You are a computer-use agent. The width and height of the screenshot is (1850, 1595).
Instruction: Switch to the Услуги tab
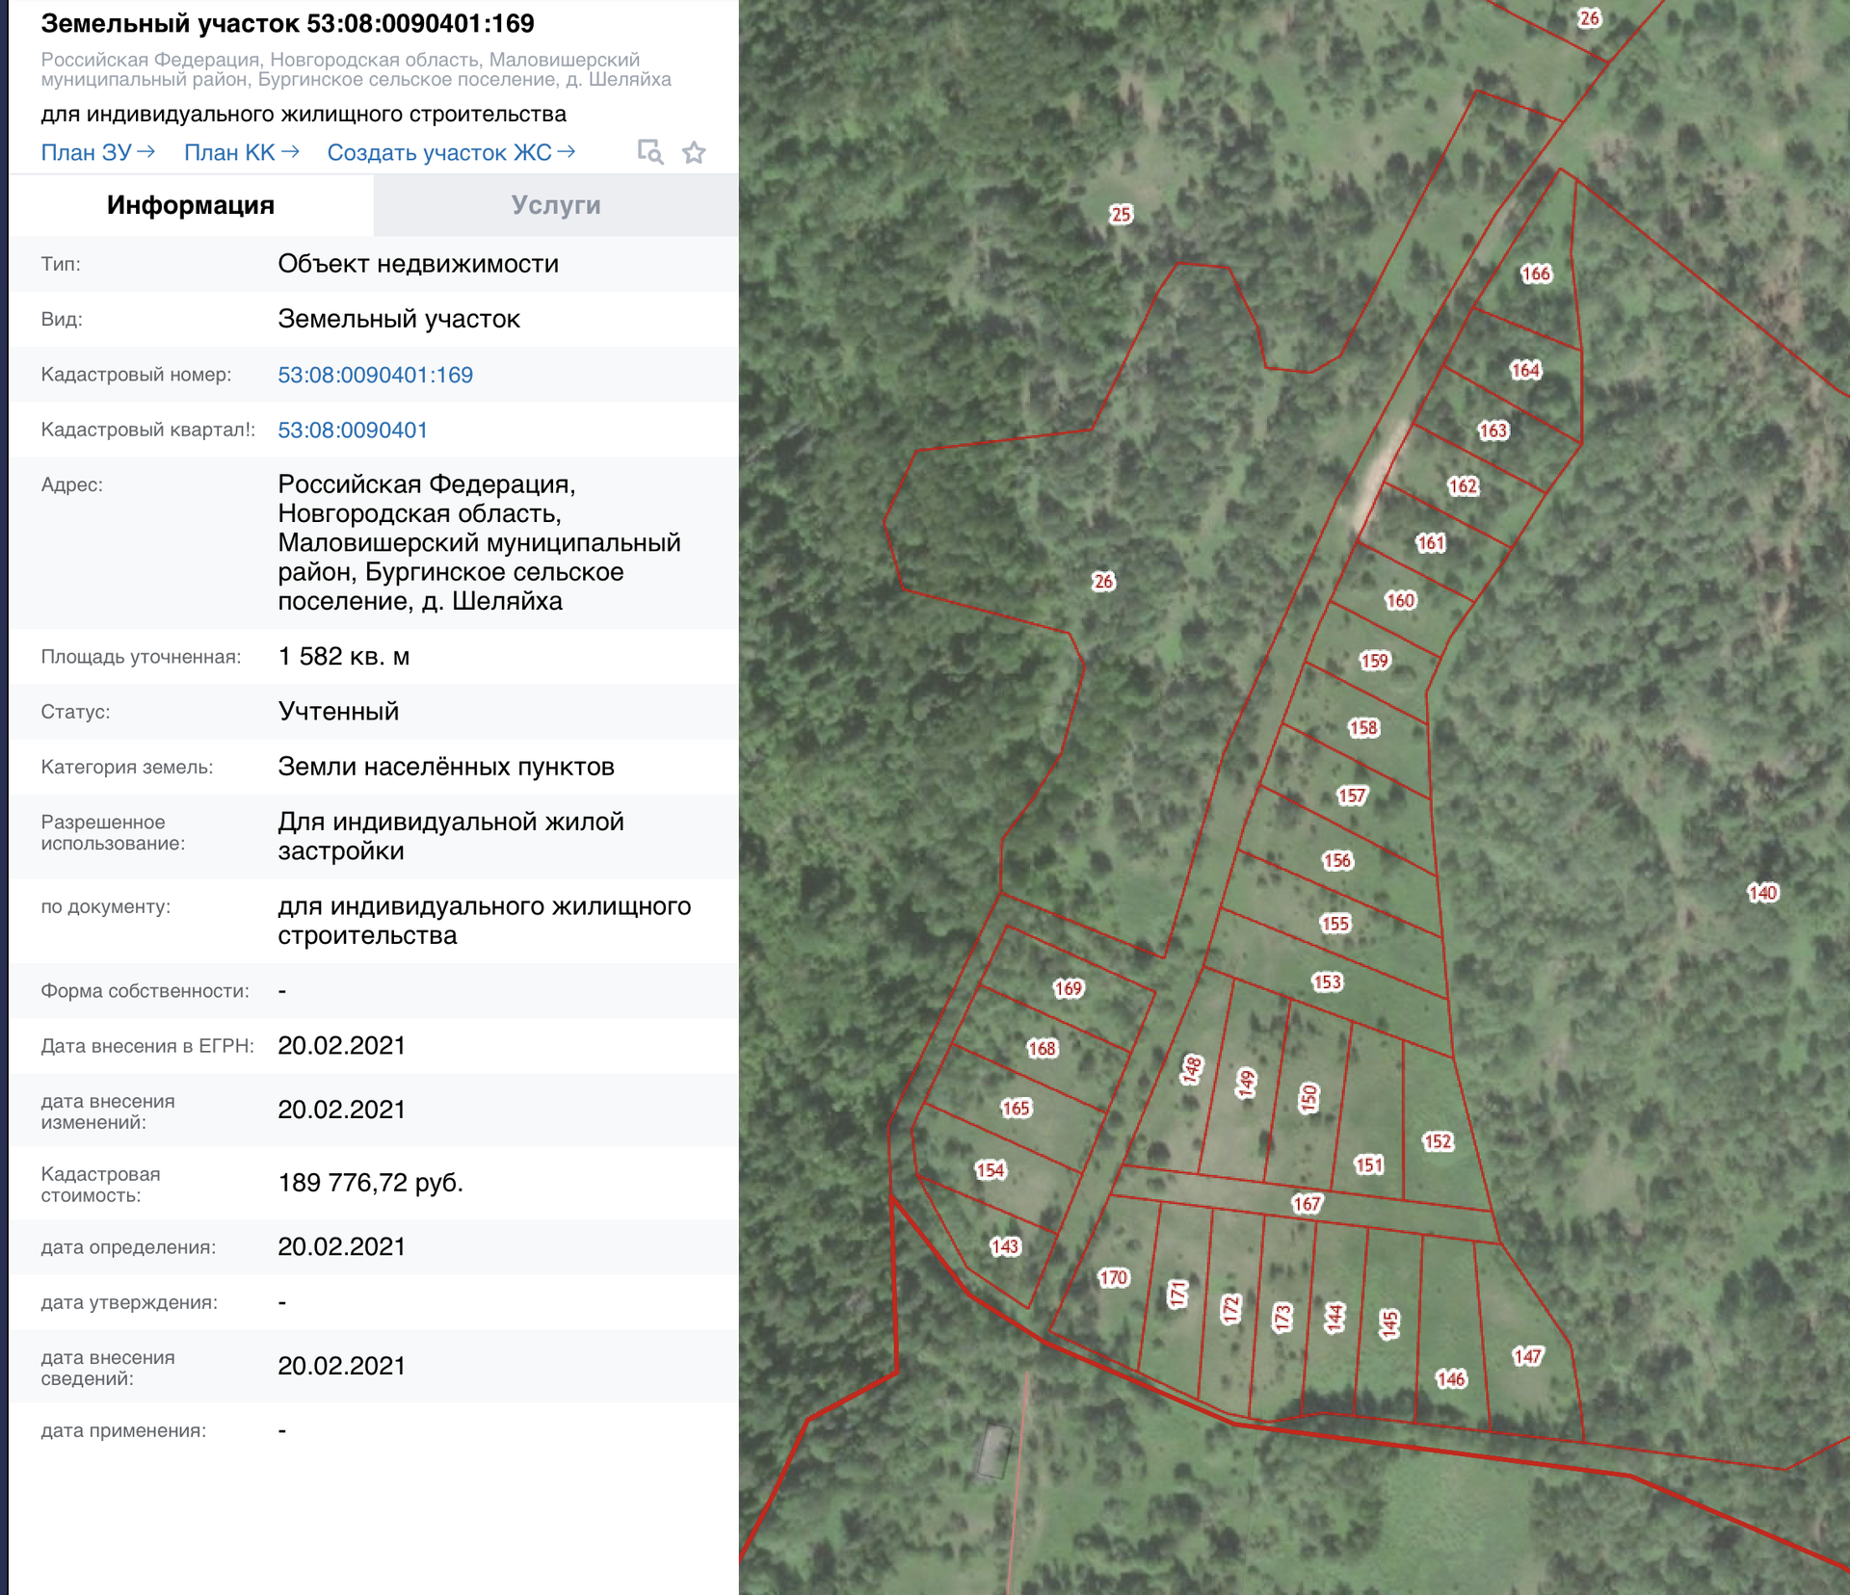click(556, 205)
